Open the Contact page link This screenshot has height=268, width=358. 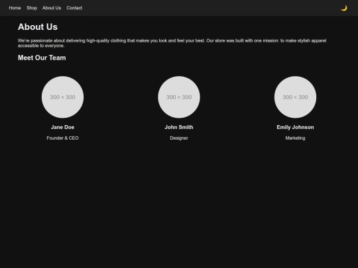point(74,8)
